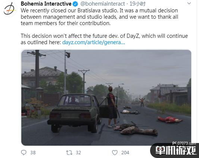199x158 pixels.
Task: Click the reply speech bubble icon
Action: [24, 152]
